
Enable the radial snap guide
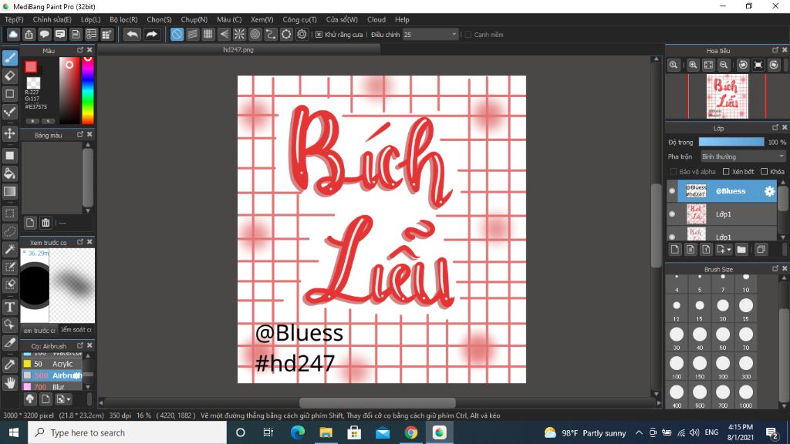point(239,34)
